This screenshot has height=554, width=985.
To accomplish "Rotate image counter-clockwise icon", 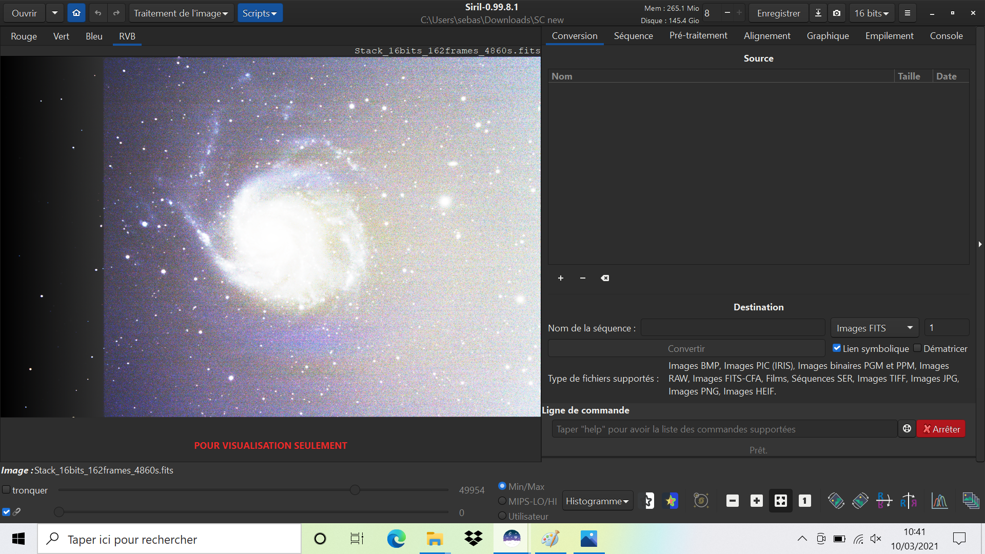I will tap(836, 501).
